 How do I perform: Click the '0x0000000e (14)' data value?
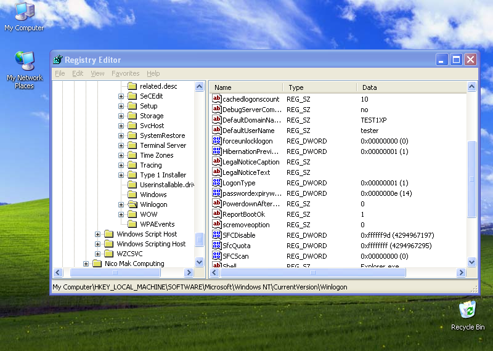click(x=386, y=193)
